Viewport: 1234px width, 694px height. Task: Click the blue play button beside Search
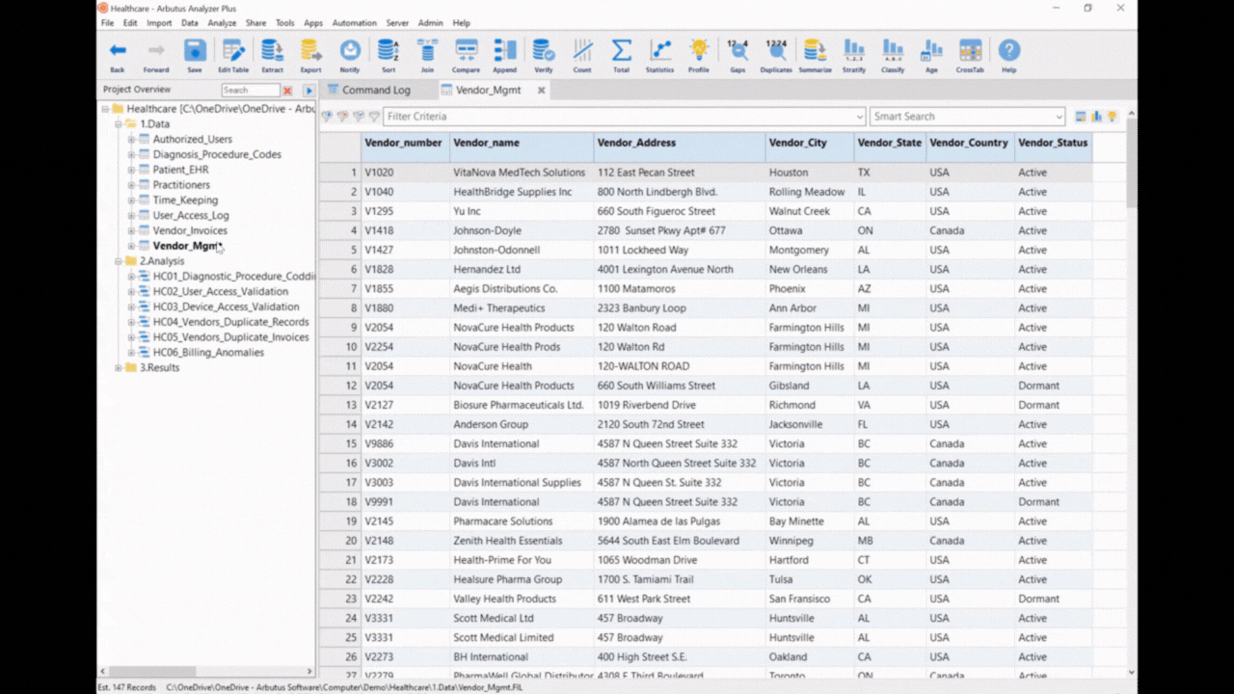(x=309, y=91)
